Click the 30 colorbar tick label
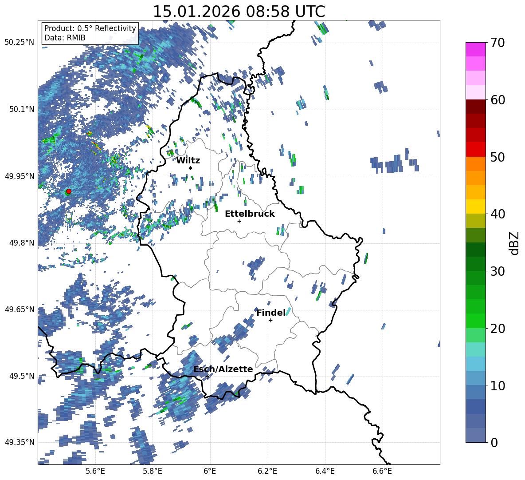Image resolution: width=525 pixels, height=480 pixels. 498,271
